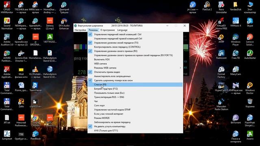The width and height of the screenshot is (260, 146).
Task: Open the JRT.txt file on desktop
Action: tap(7, 119)
